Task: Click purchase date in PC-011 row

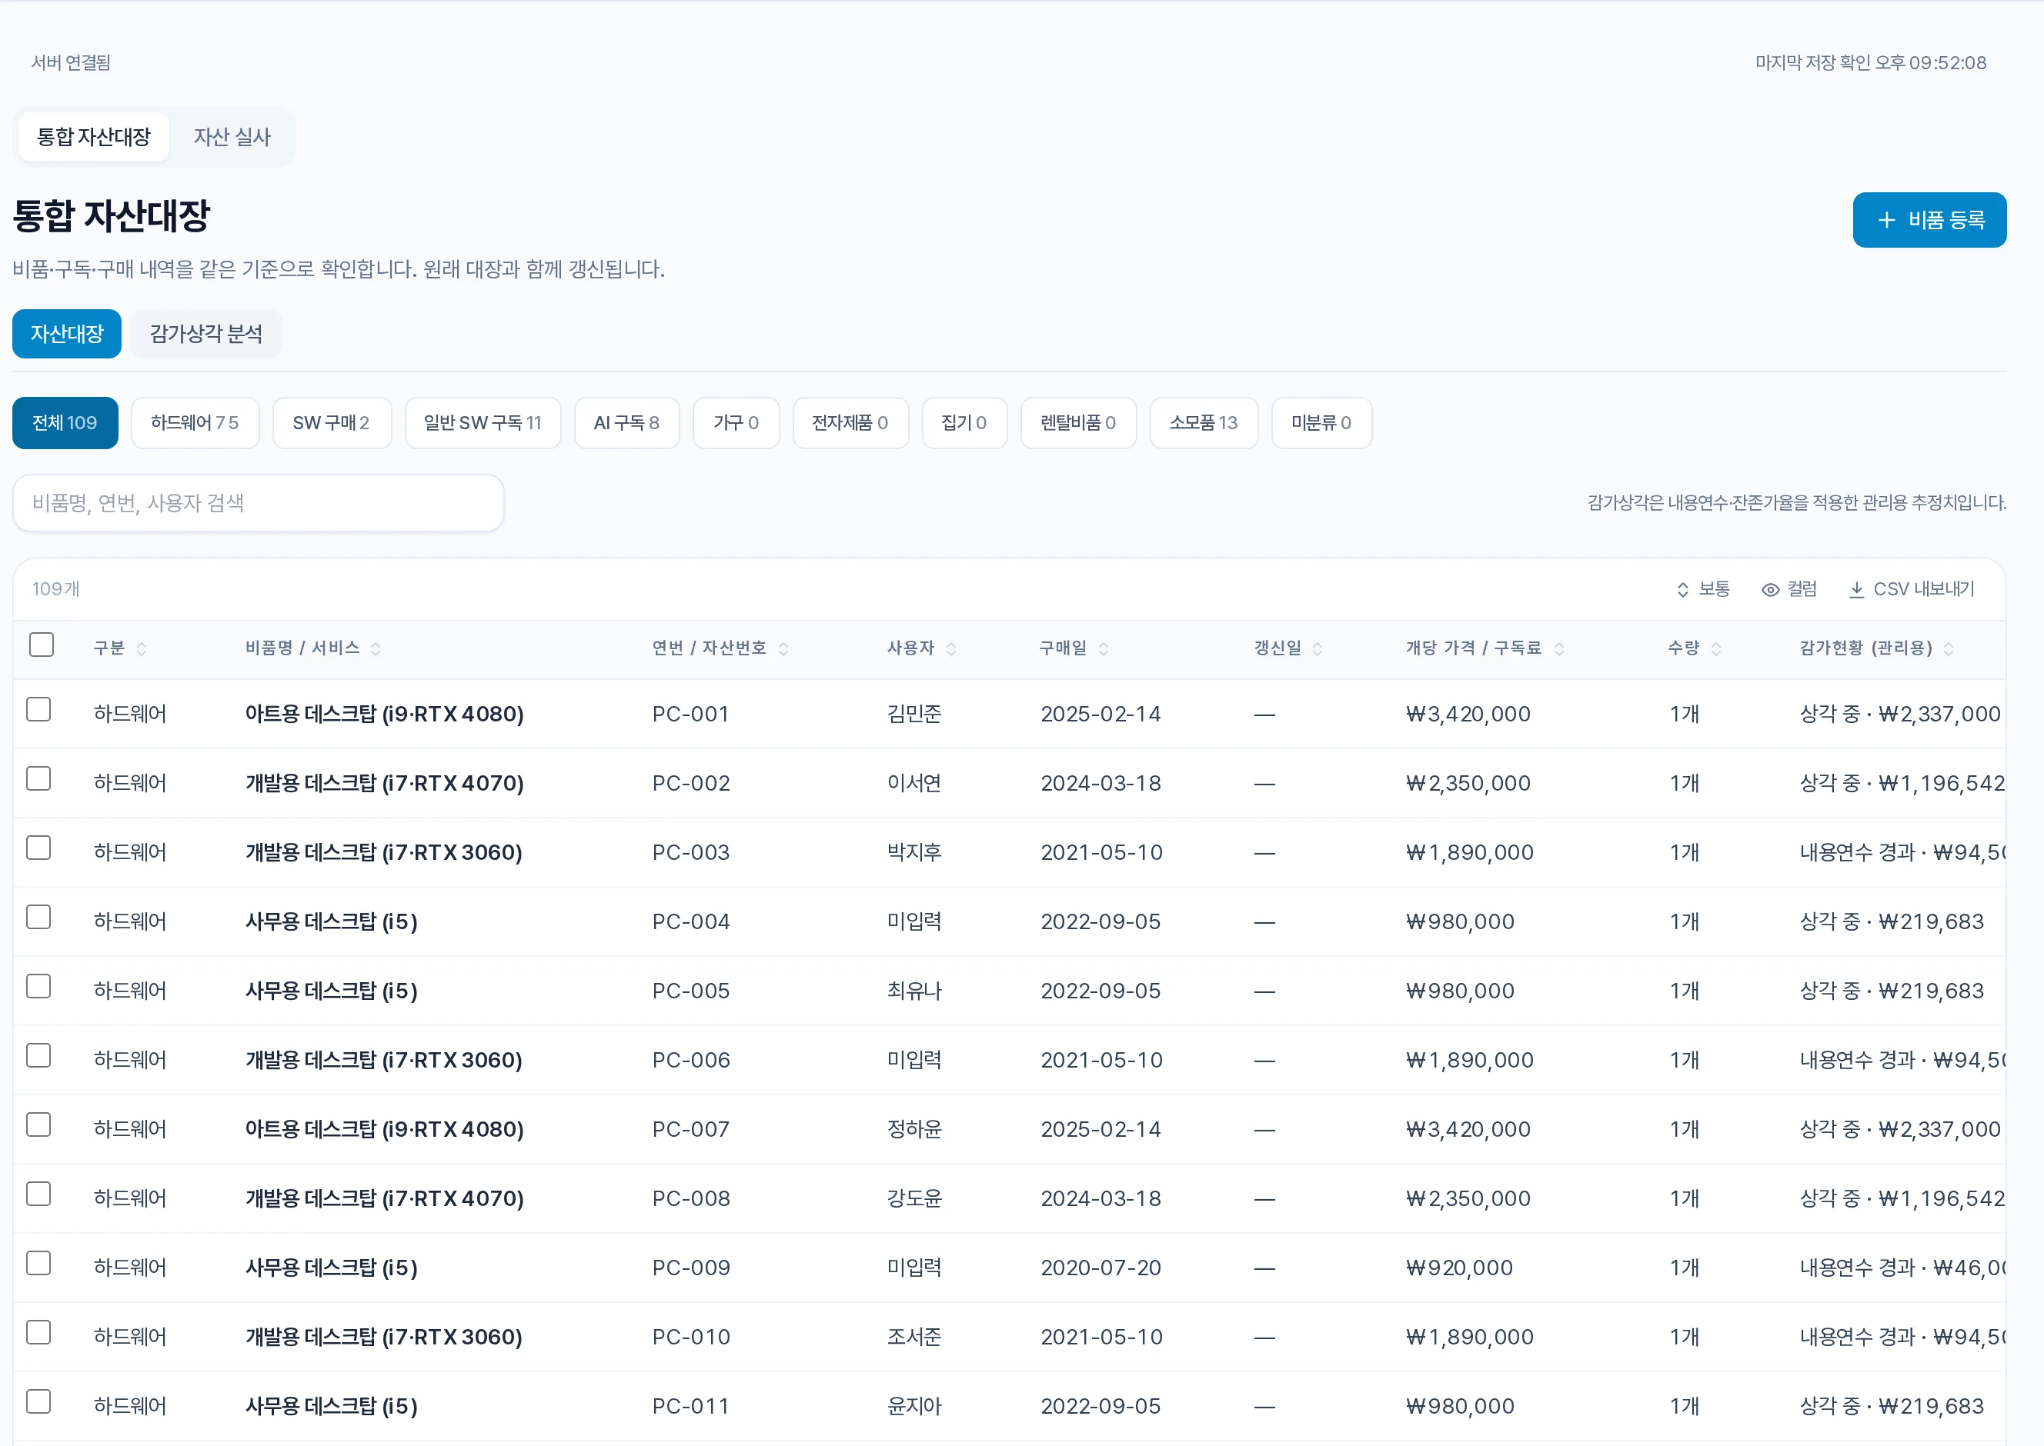Action: click(1100, 1406)
